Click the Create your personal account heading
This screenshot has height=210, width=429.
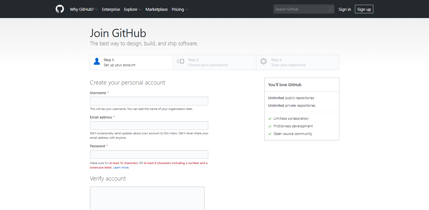[128, 83]
